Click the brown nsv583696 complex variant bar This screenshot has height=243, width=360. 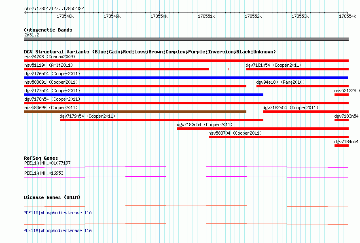coord(135,112)
